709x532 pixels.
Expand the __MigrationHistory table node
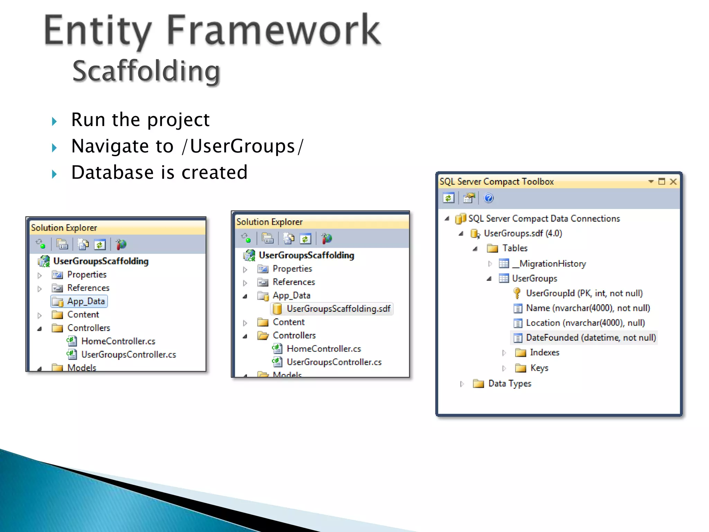490,264
